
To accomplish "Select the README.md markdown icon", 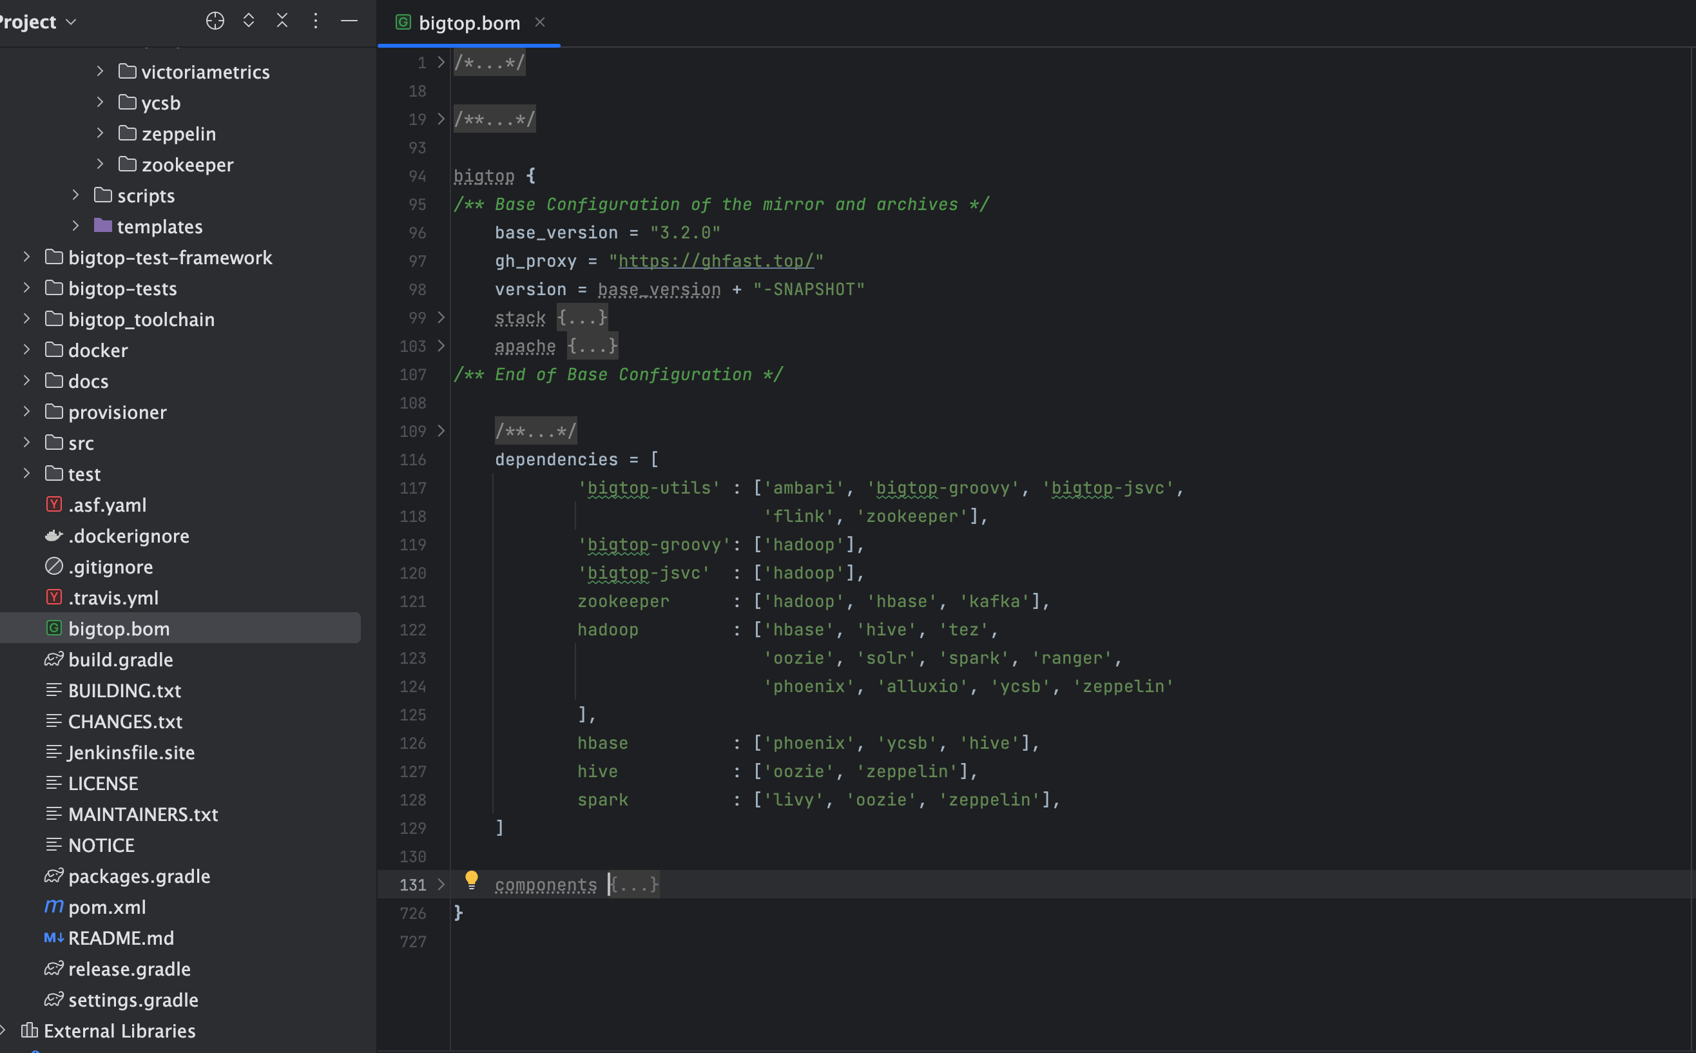I will [53, 938].
